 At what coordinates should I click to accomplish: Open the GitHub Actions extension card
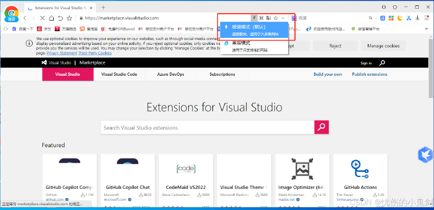360,180
